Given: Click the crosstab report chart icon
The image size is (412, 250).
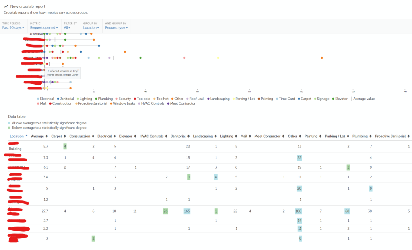Looking at the screenshot, I should (x=6, y=6).
